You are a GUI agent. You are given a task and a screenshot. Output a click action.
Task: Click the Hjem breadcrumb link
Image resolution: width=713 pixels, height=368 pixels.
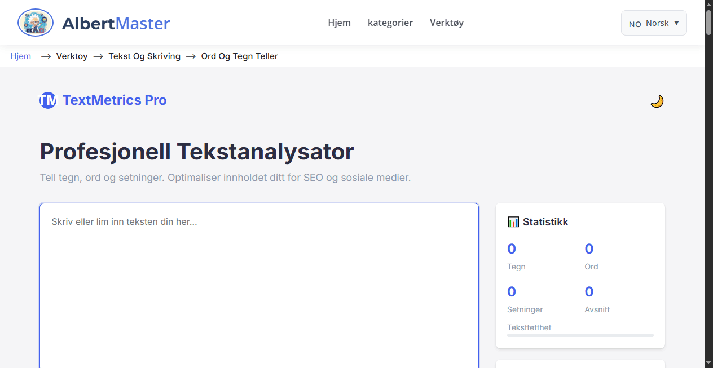coord(20,56)
